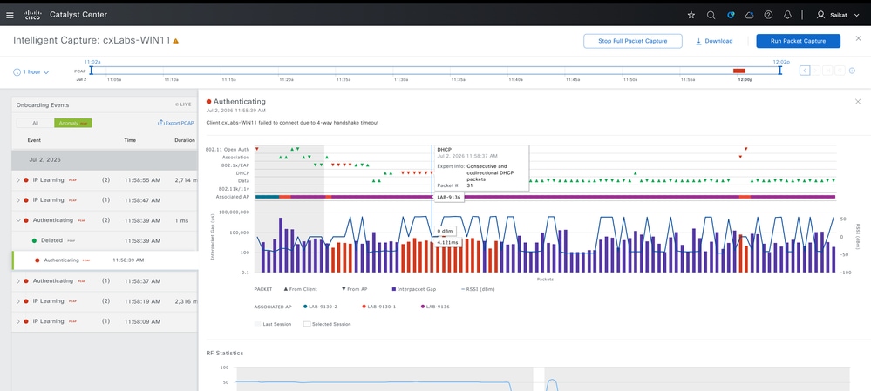Click the Export PCAP upload icon
Image resolution: width=871 pixels, height=391 pixels.
(161, 123)
